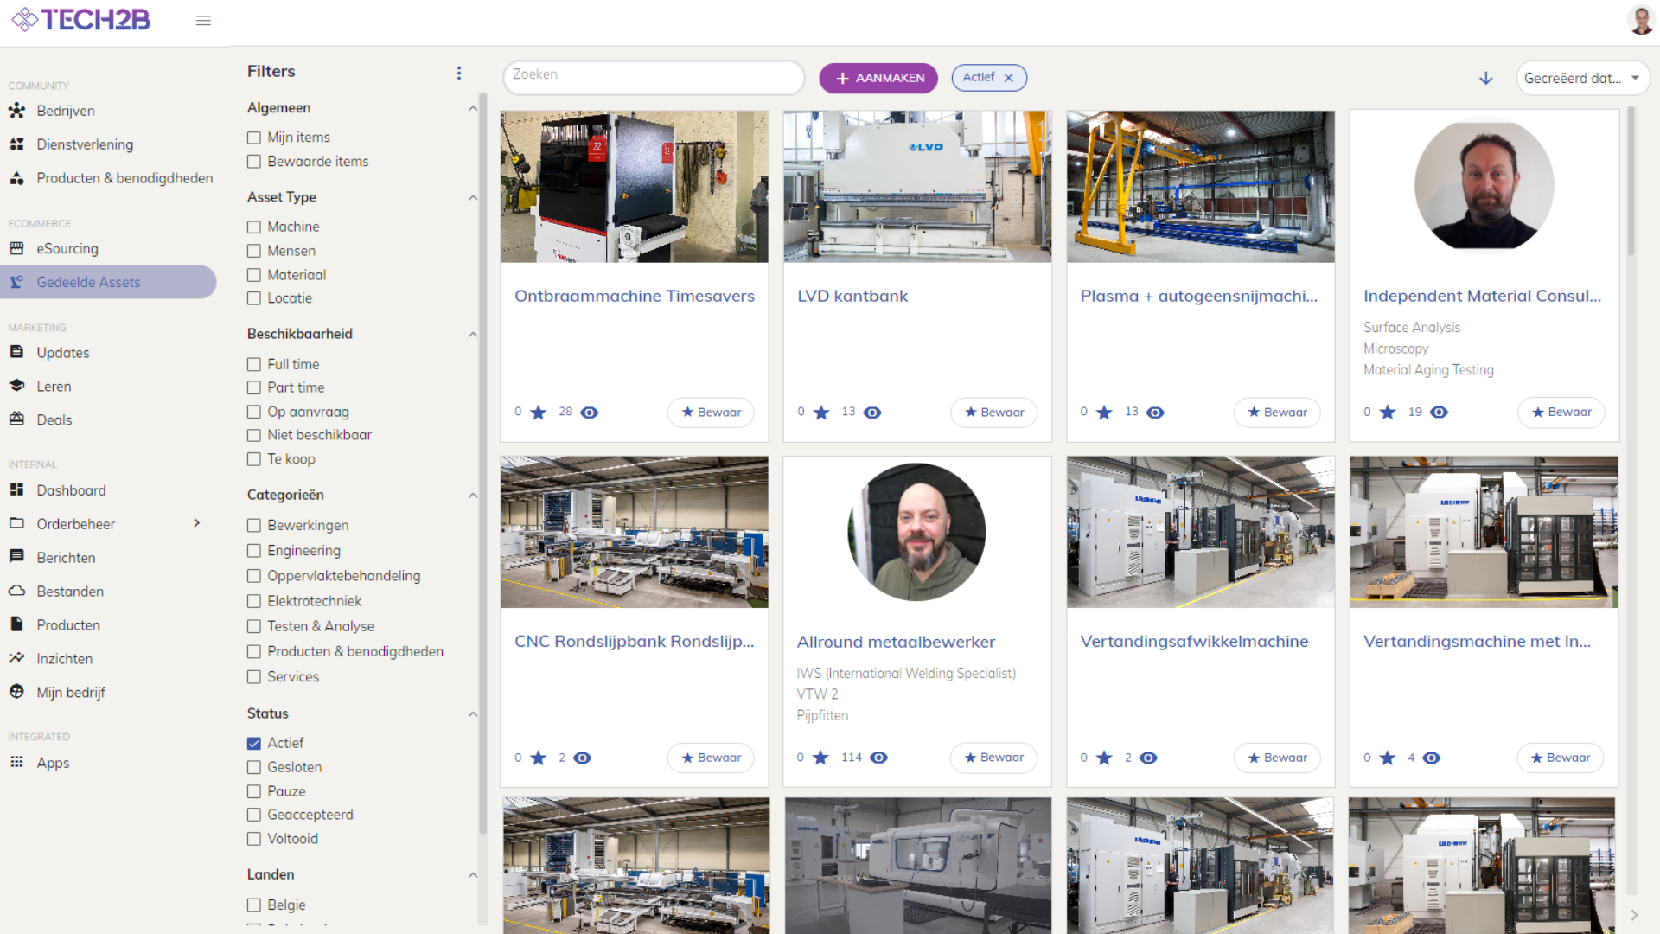Click the Zoeken search field
The image size is (1660, 934).
653,76
